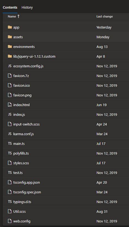The height and width of the screenshot is (227, 129).
Task: Click the Last change column header
Action: point(105,17)
